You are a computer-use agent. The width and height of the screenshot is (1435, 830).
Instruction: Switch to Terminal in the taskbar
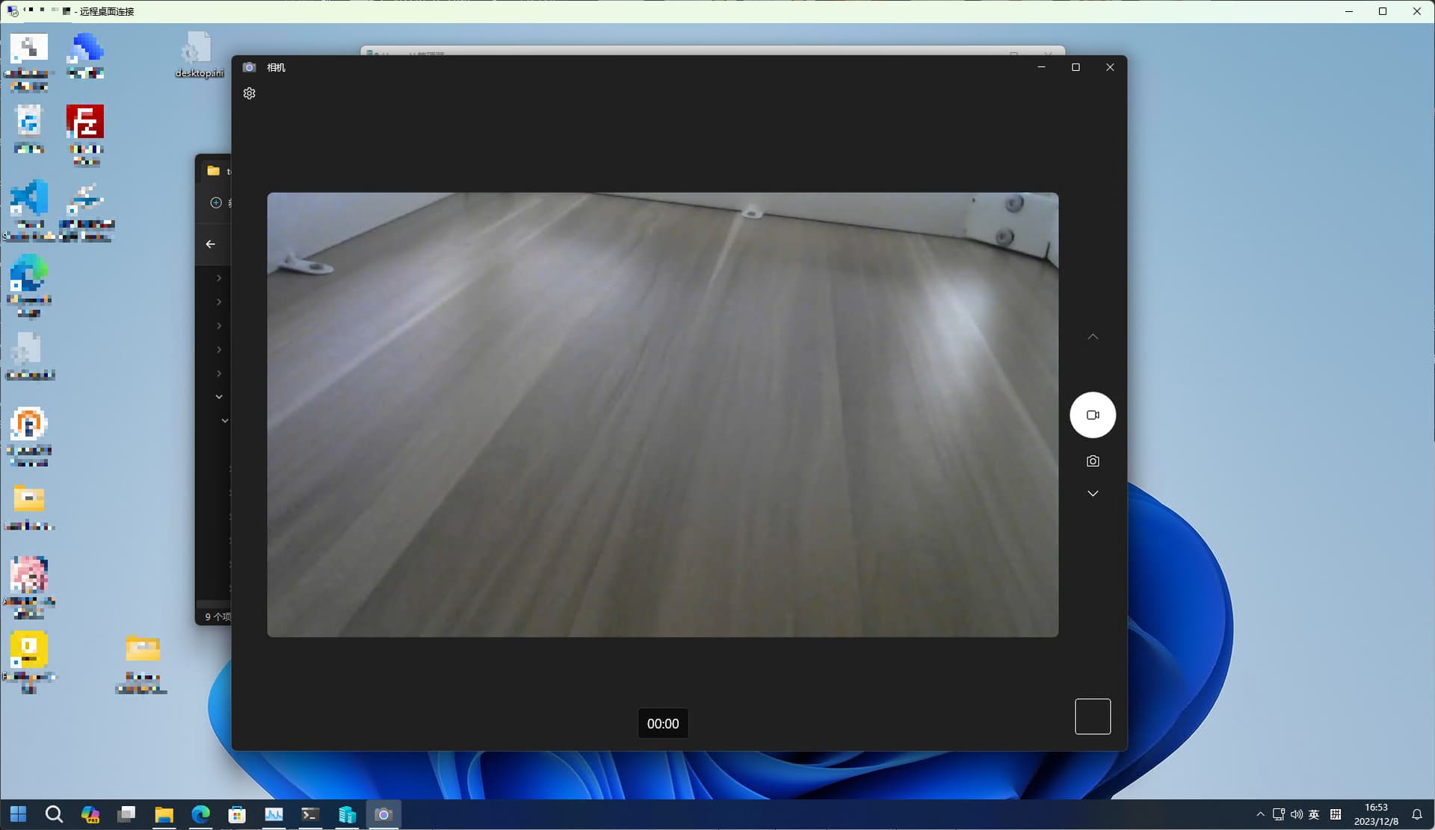pos(310,814)
